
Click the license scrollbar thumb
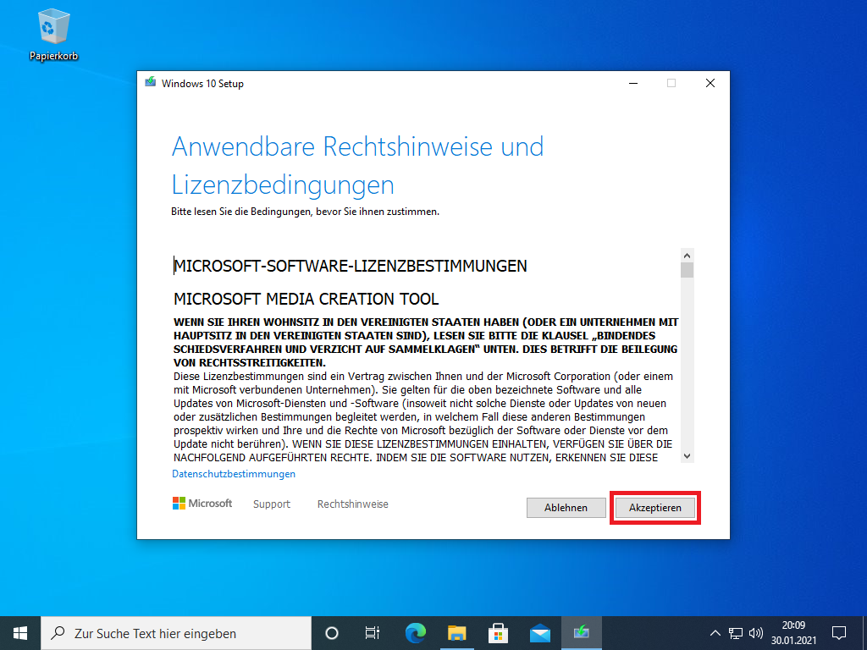click(x=687, y=270)
